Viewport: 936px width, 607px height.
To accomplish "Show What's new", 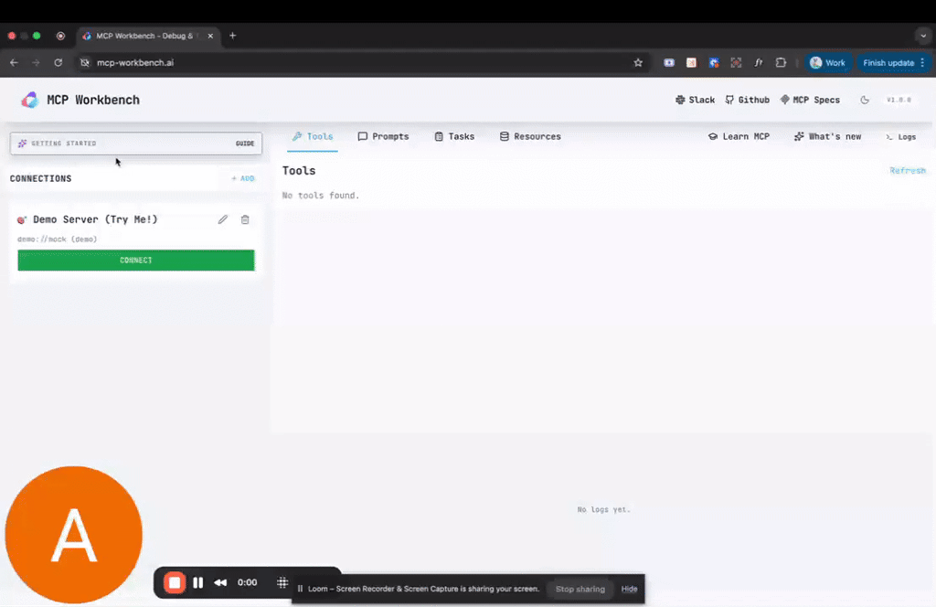I will click(x=827, y=137).
